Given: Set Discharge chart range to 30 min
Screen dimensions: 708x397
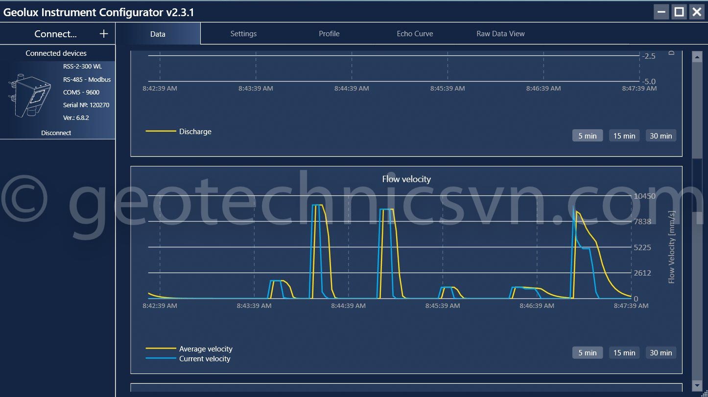Looking at the screenshot, I should click(x=661, y=136).
